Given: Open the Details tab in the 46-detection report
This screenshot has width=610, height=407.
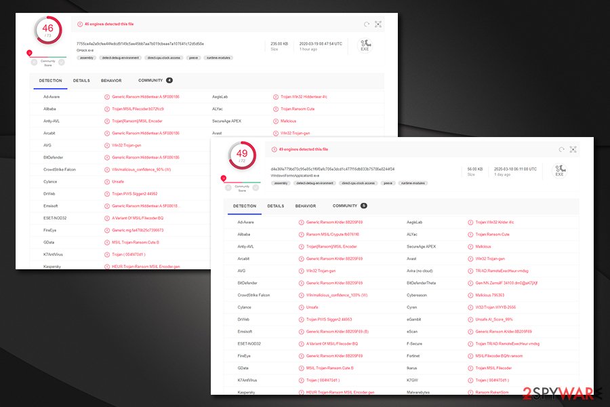Looking at the screenshot, I should (81, 81).
